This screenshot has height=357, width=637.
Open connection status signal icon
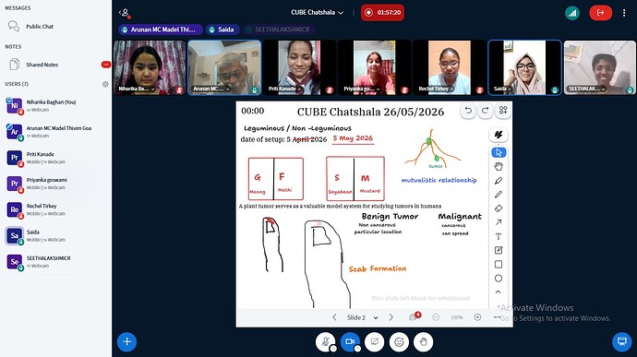572,13
